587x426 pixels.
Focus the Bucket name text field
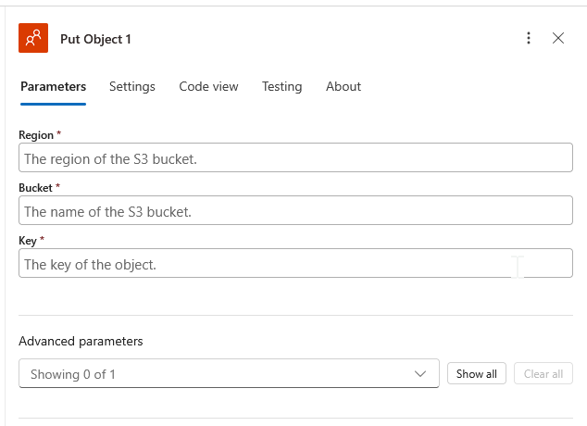[295, 211]
